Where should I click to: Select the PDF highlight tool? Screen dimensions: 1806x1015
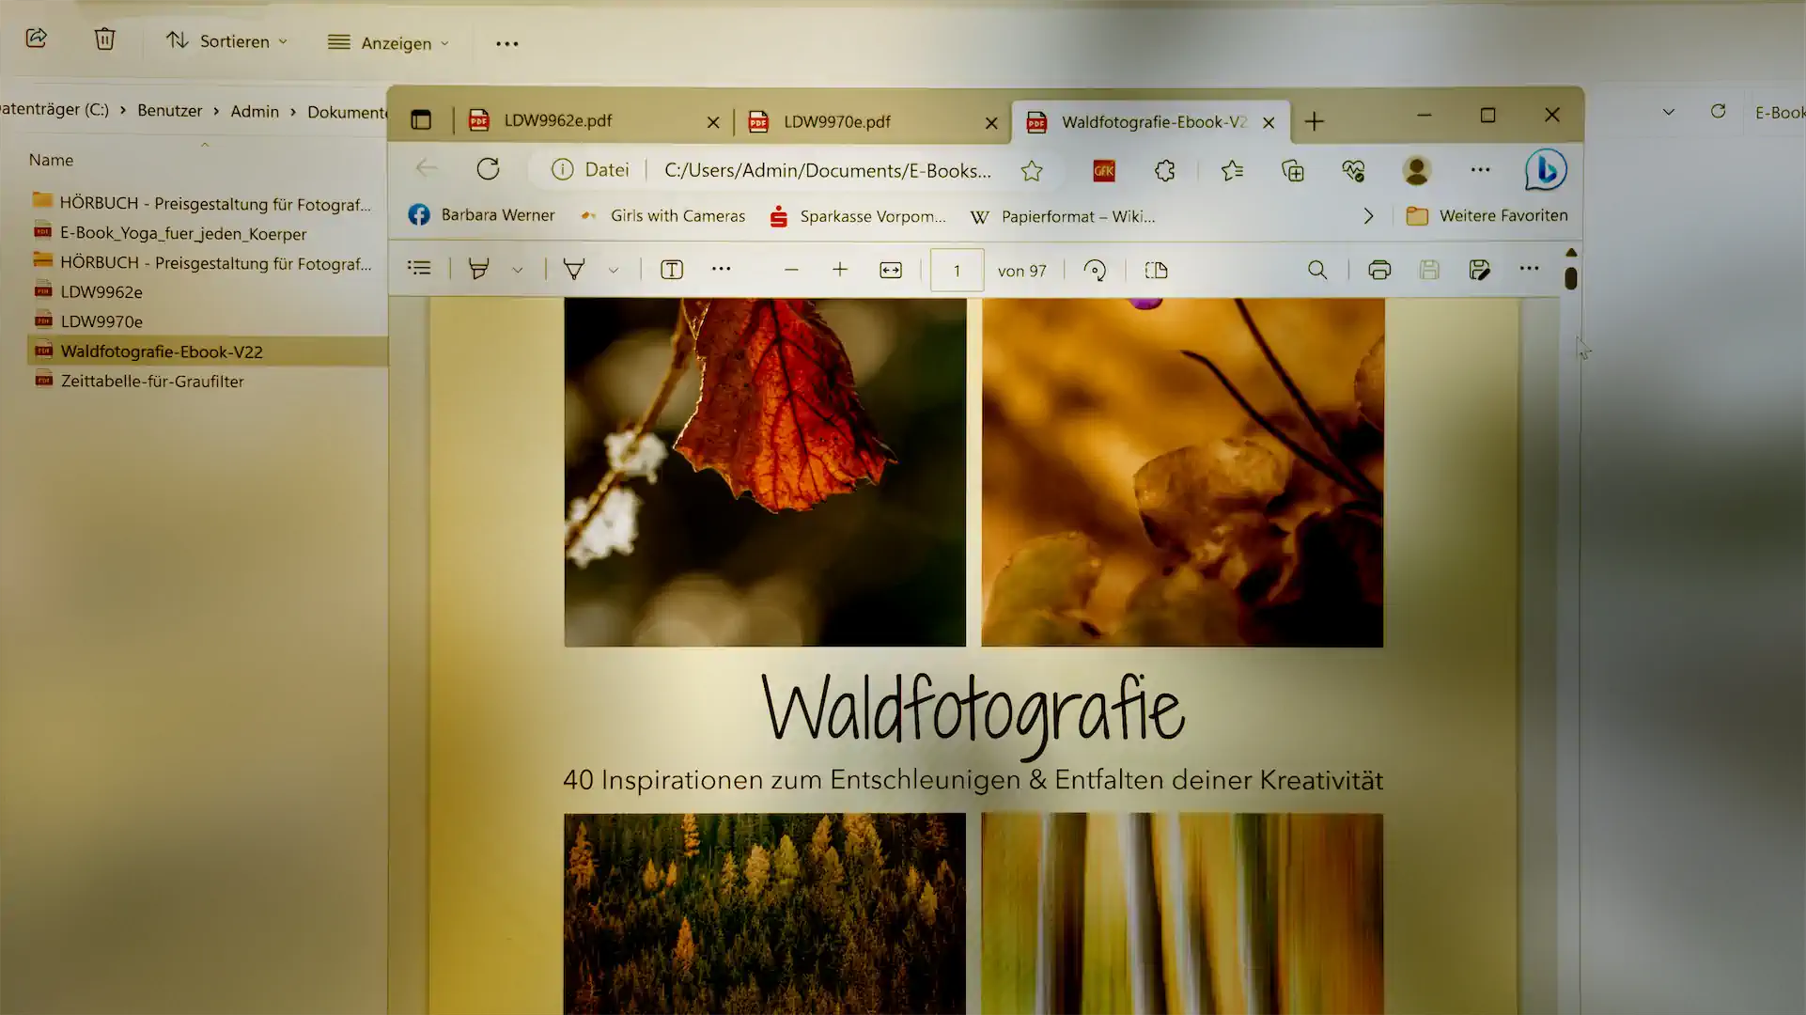pyautogui.click(x=478, y=270)
